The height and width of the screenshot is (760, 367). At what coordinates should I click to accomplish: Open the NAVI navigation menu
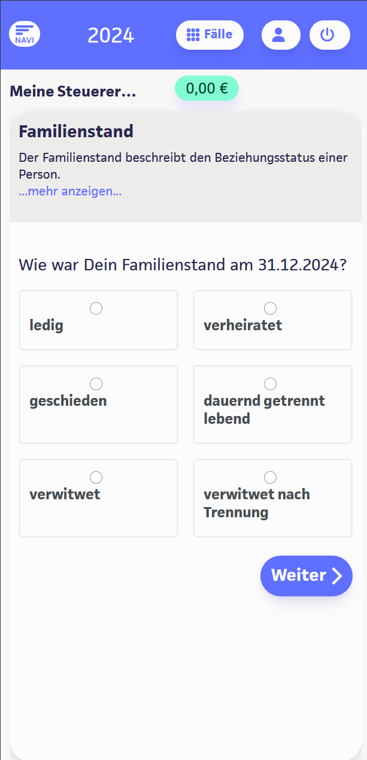25,34
